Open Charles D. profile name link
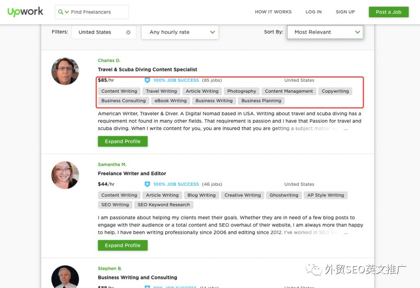Image resolution: width=420 pixels, height=288 pixels. tap(109, 61)
